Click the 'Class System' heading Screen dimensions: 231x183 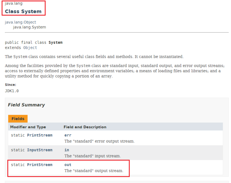[x=23, y=11]
